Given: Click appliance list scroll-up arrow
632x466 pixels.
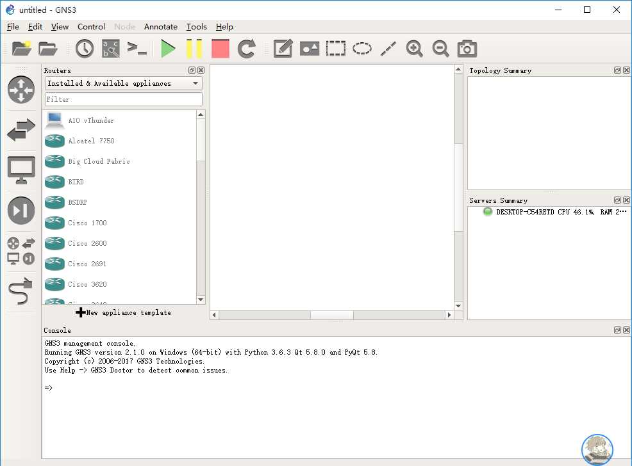Looking at the screenshot, I should 201,115.
